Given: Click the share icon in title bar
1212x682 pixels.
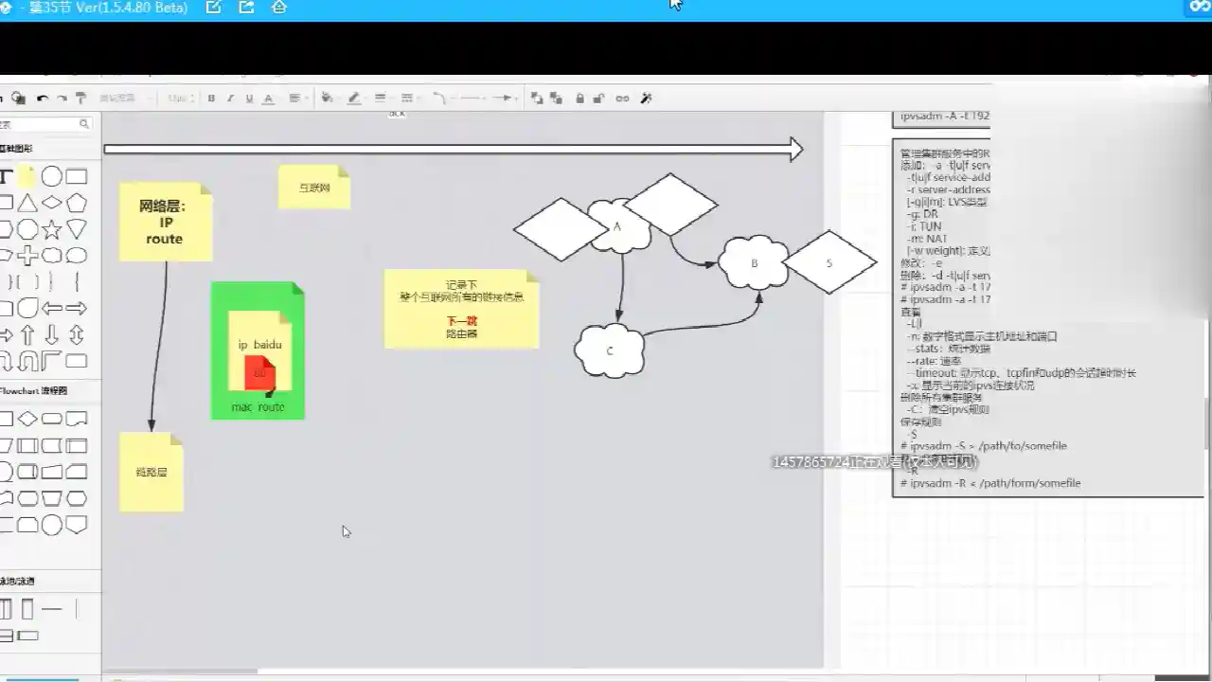Looking at the screenshot, I should (x=246, y=8).
